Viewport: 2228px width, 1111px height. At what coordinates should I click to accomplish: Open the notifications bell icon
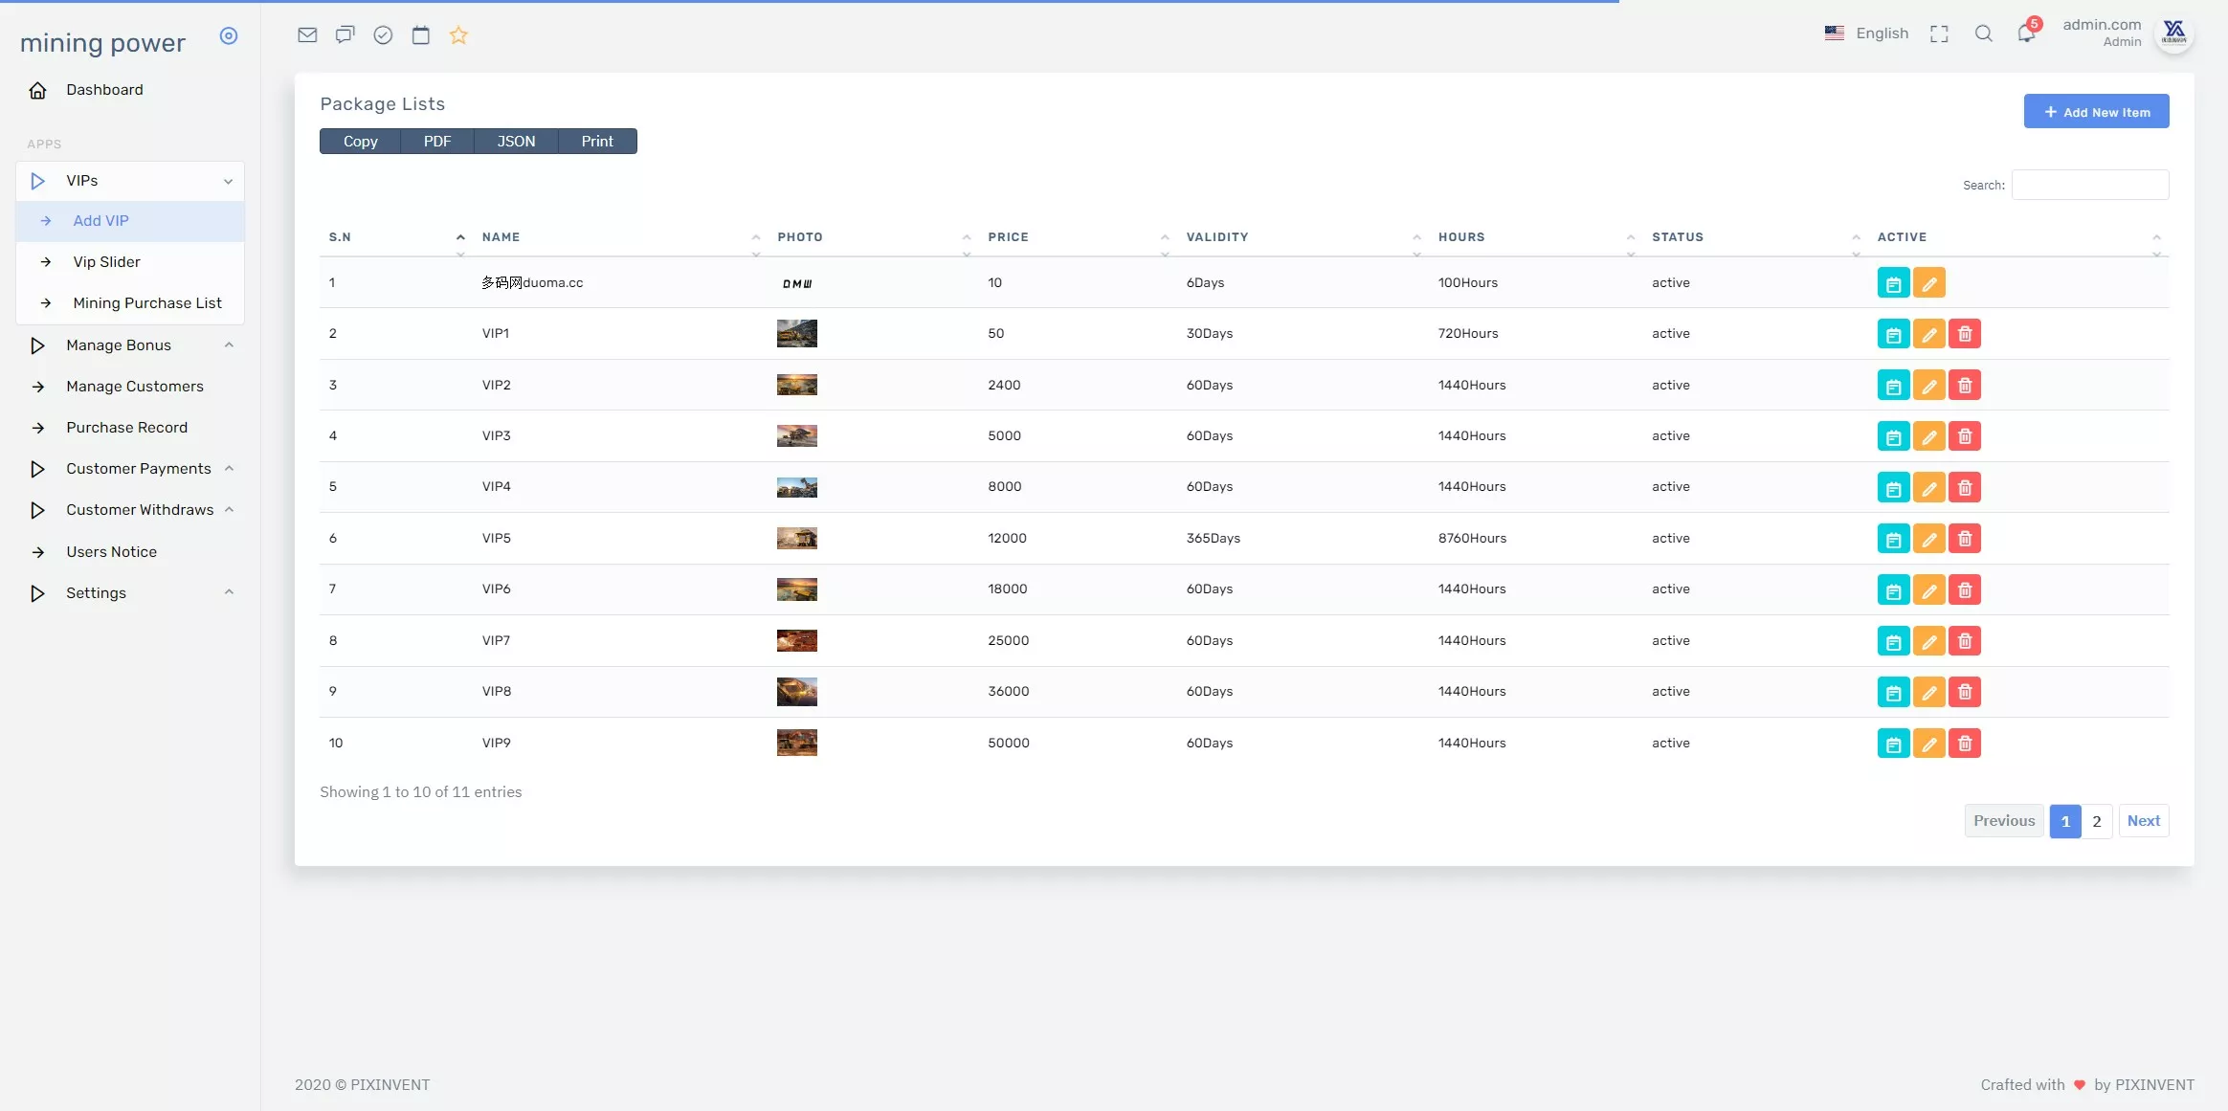click(2025, 33)
